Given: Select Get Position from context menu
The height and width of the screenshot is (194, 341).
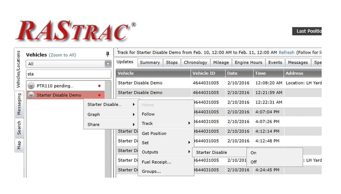Looking at the screenshot, I should [x=154, y=133].
